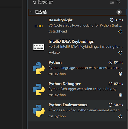Click the installed count badge 5
This screenshot has height=129, width=128.
[119, 12]
